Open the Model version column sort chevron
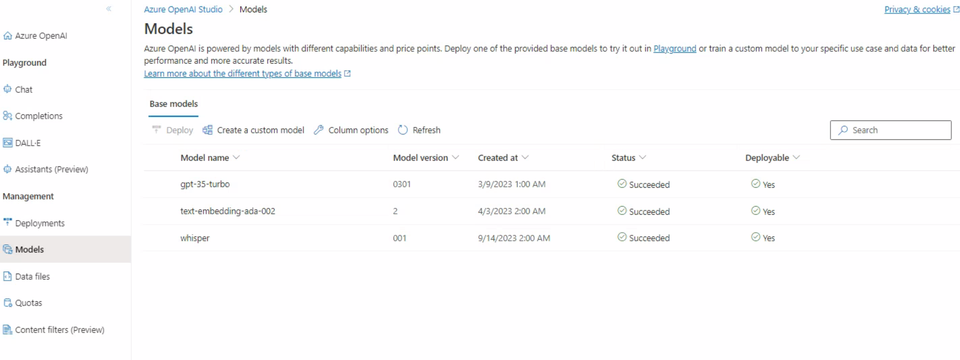 455,157
